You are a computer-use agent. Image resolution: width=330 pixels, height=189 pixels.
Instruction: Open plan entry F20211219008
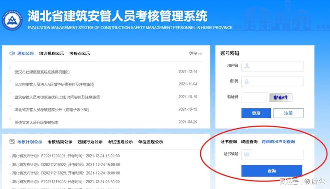click(x=66, y=182)
